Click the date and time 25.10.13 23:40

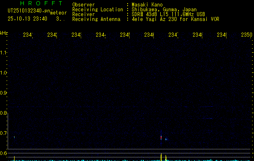pos(27,19)
